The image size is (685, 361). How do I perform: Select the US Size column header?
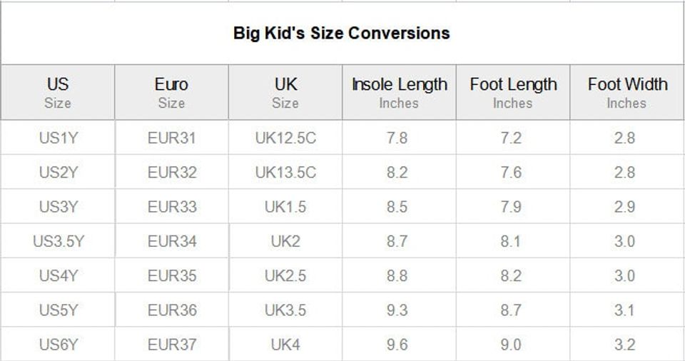click(x=58, y=93)
